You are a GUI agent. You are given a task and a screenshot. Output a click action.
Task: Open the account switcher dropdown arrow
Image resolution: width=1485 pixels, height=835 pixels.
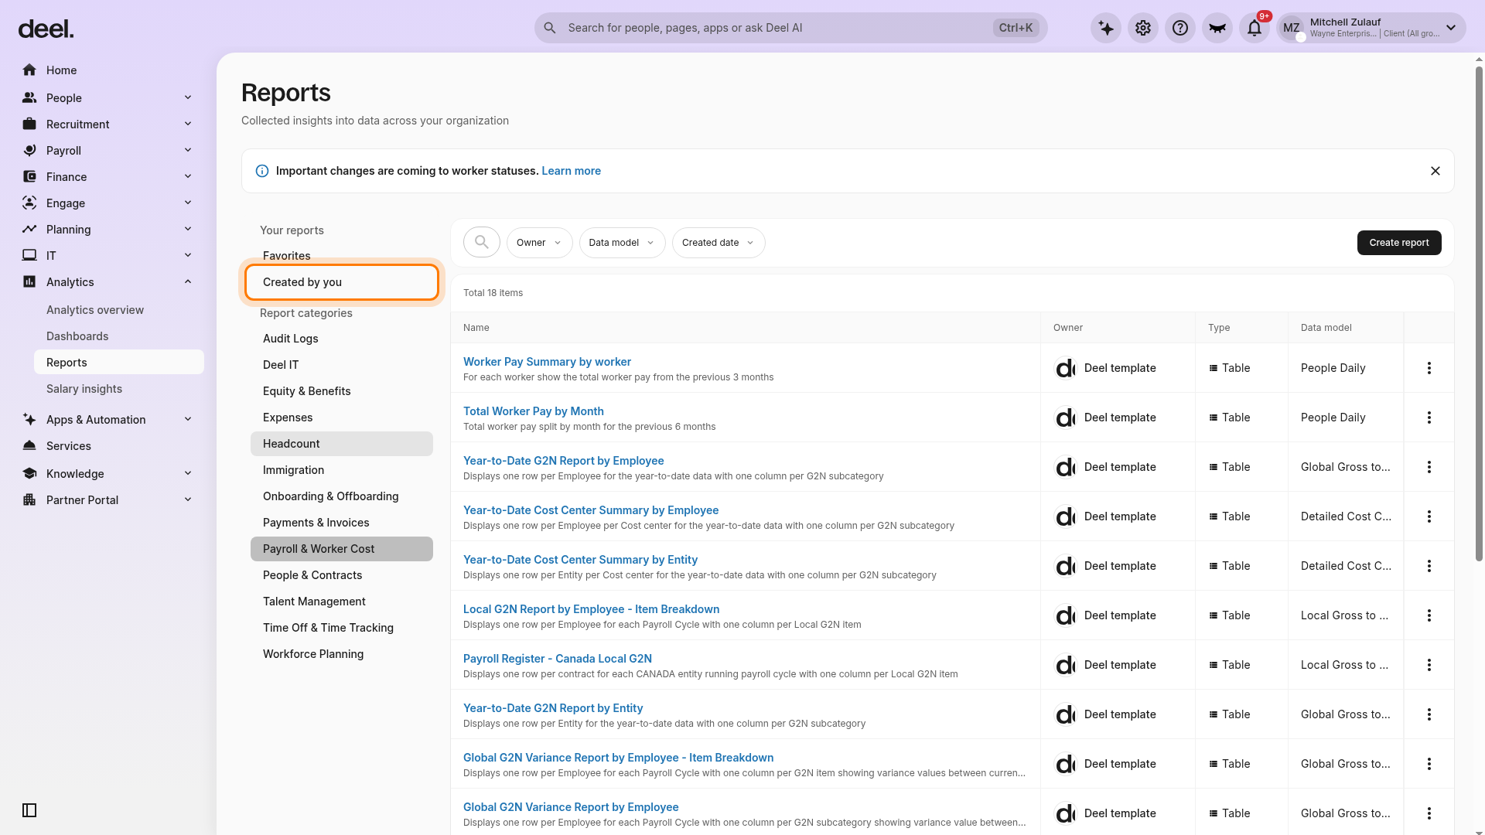pos(1451,28)
